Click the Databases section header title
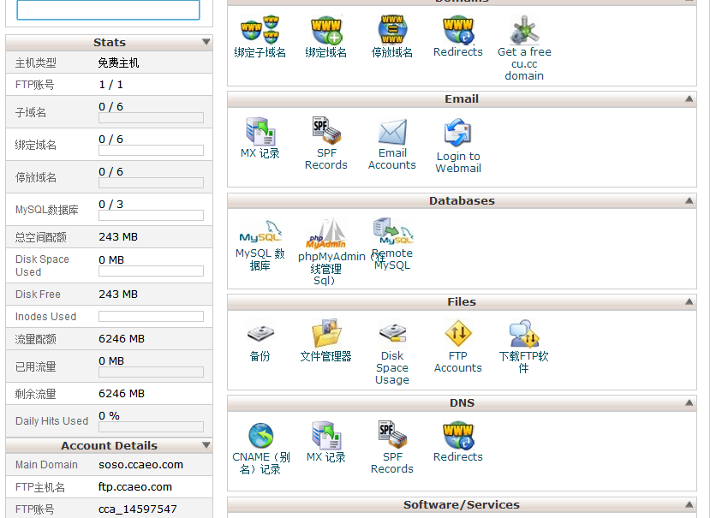 pos(462,200)
